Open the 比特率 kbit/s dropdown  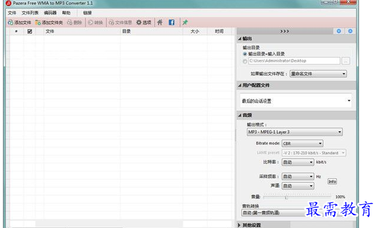tap(298, 162)
